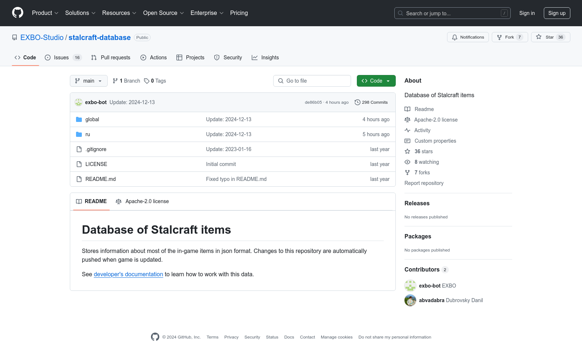The height and width of the screenshot is (364, 582).
Task: Click the global folder icon
Action: [x=79, y=119]
